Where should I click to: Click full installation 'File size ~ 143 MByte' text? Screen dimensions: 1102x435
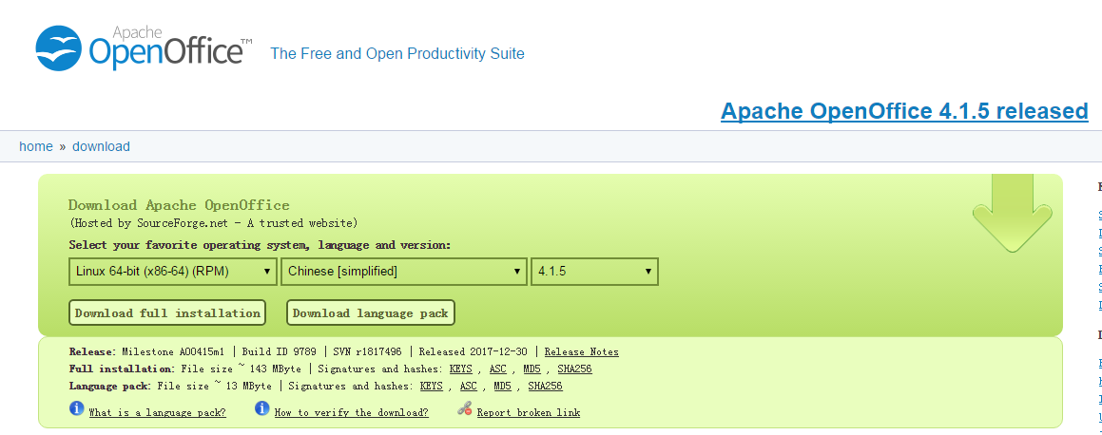point(243,369)
